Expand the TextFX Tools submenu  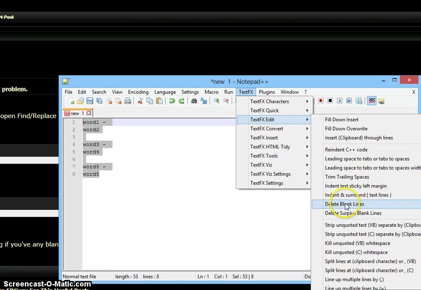273,156
